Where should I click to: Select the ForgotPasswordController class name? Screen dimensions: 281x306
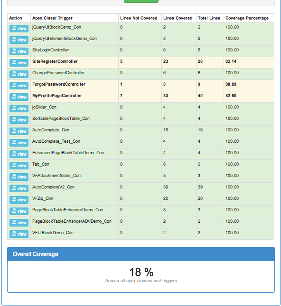(x=59, y=84)
